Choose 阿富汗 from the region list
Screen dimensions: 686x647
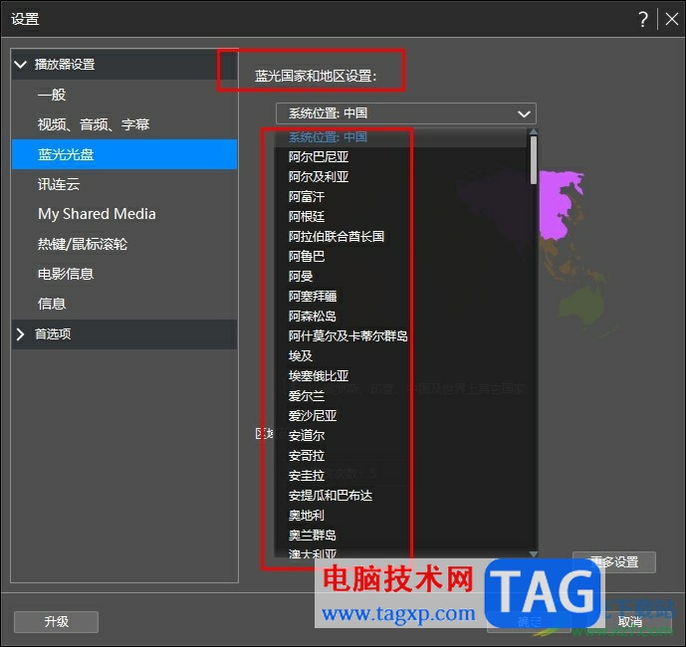(x=401, y=197)
